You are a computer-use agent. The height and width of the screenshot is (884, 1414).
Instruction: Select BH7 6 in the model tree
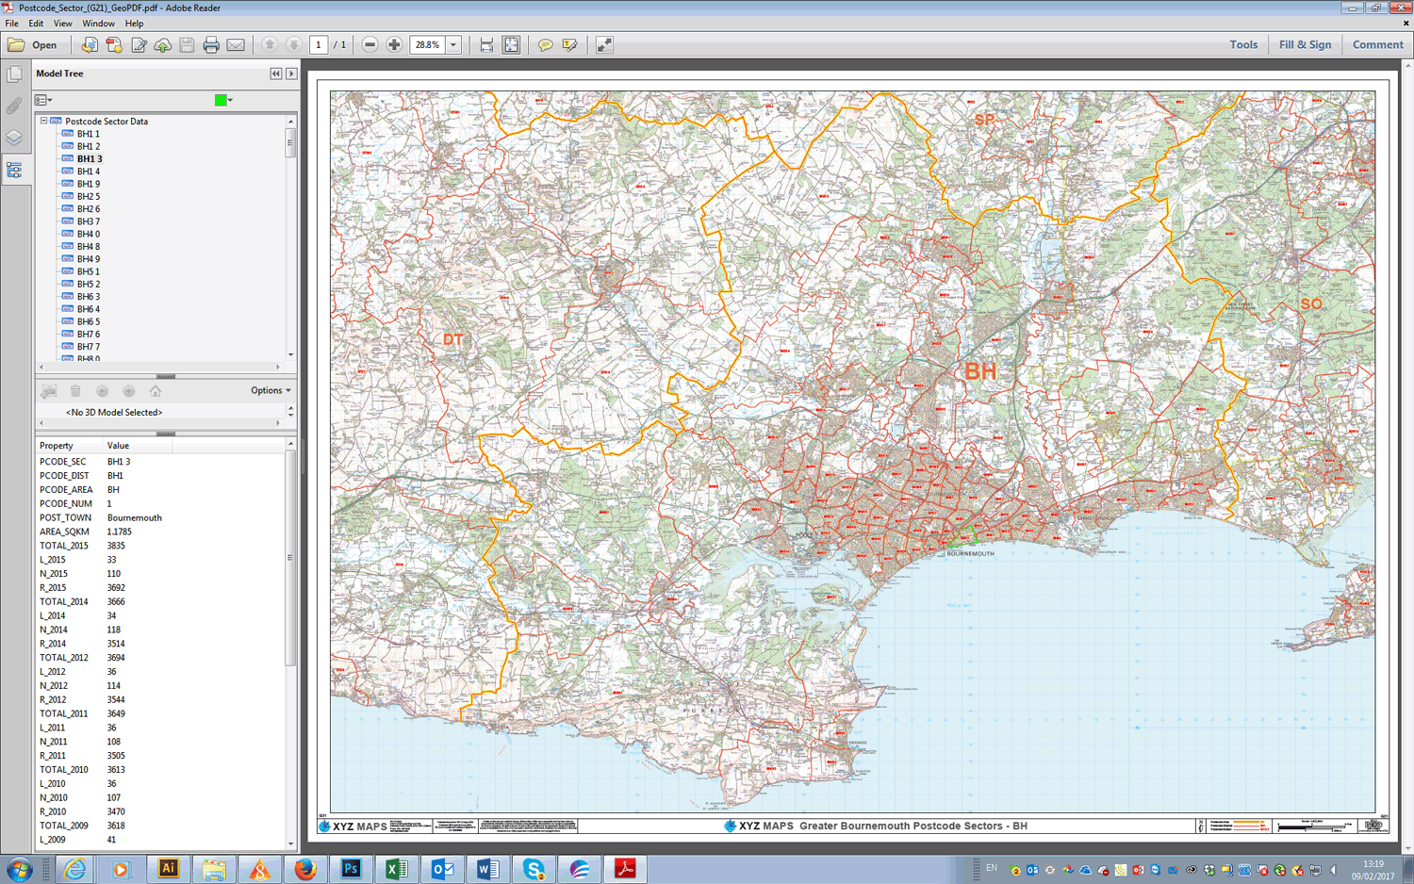[x=88, y=334]
